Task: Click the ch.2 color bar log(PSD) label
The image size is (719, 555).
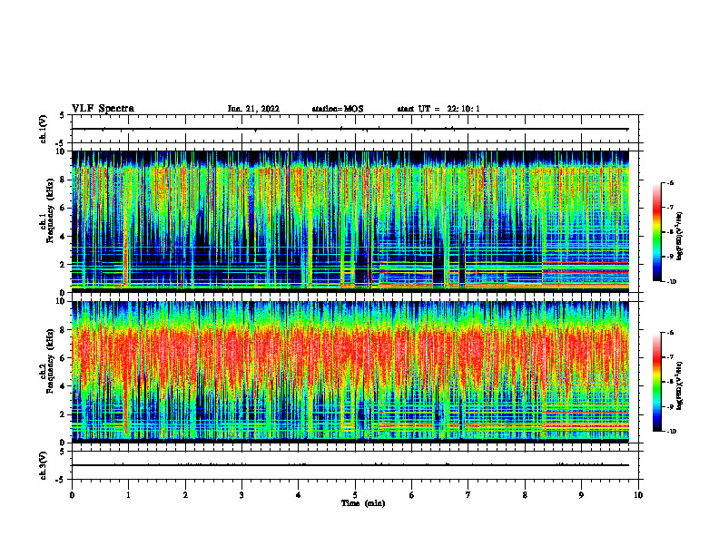Action: tap(680, 385)
